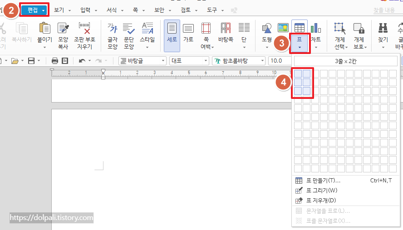This screenshot has width=403, height=230.
Task: Expand the 도형 dropdown arrow
Action: [267, 47]
